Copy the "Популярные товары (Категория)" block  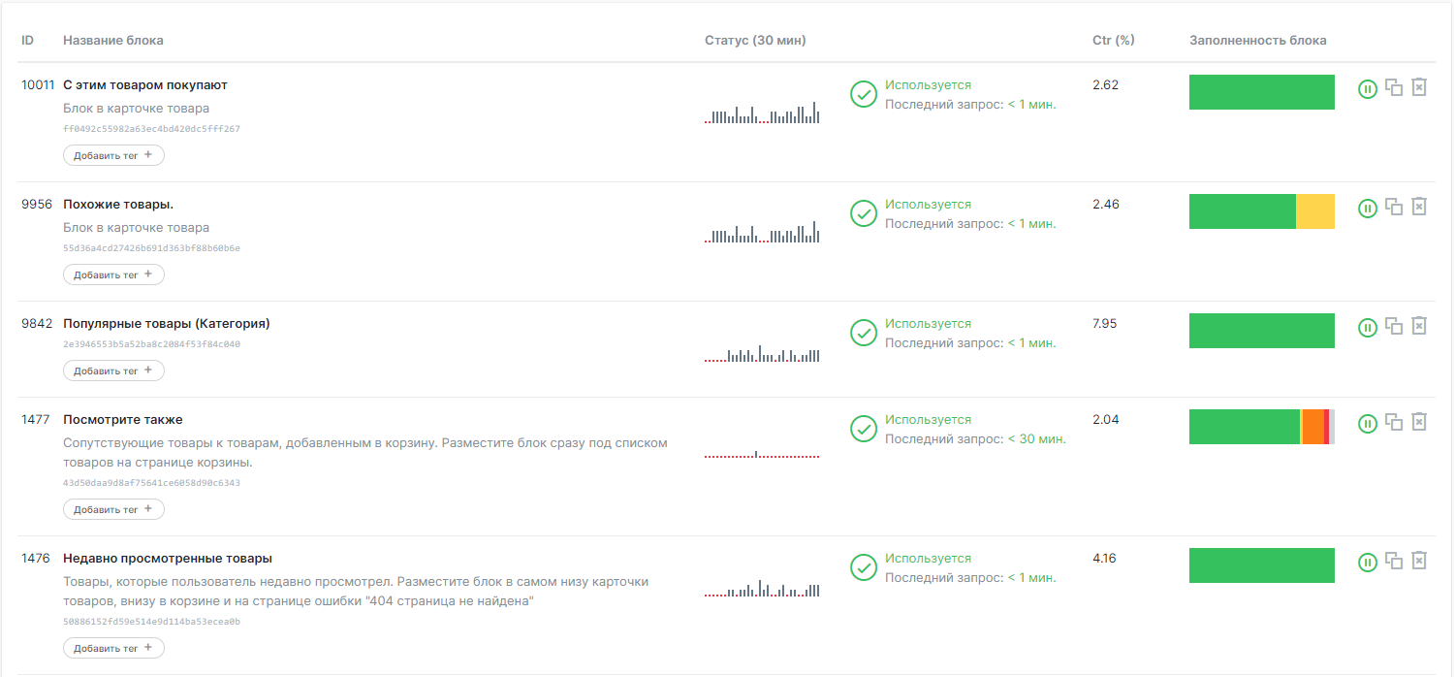tap(1394, 326)
